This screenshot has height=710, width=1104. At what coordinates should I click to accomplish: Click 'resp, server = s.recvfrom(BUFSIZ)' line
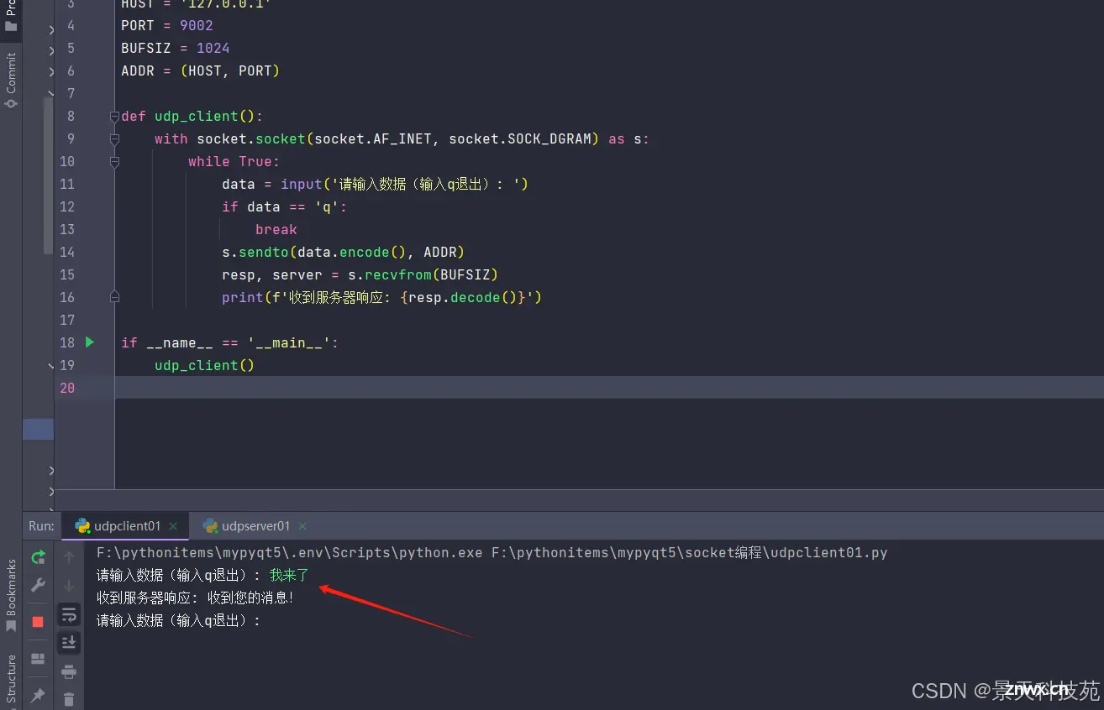(360, 274)
